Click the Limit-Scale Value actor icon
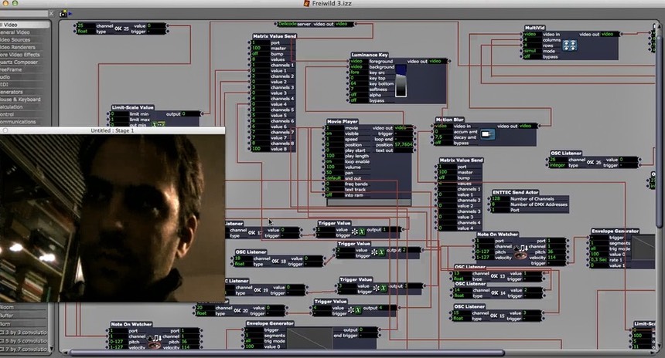The height and width of the screenshot is (358, 665). pyautogui.click(x=158, y=124)
